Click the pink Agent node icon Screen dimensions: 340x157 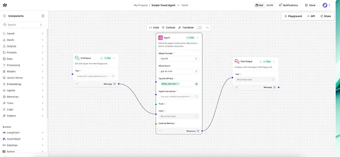pos(160,38)
